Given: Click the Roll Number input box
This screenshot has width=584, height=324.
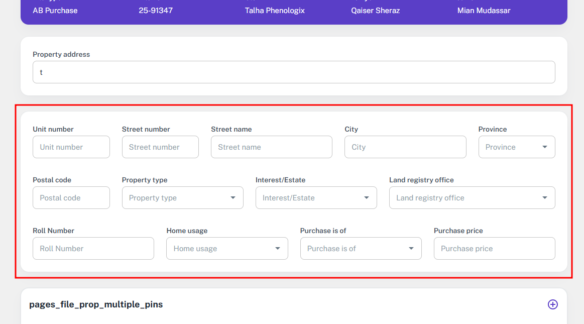Looking at the screenshot, I should [93, 249].
